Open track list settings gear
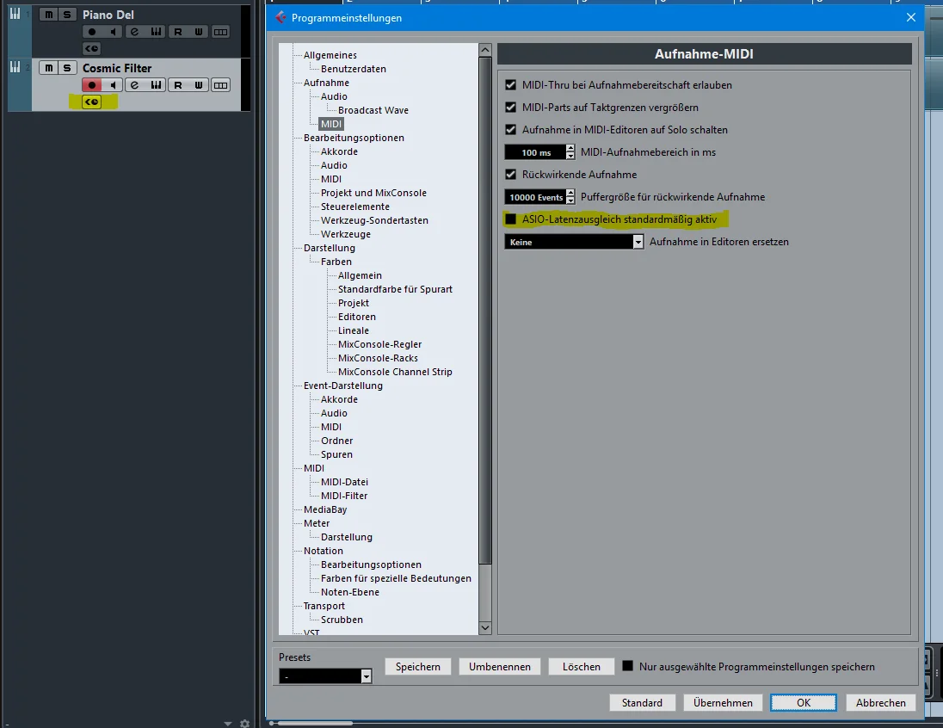The height and width of the screenshot is (728, 943). (244, 723)
